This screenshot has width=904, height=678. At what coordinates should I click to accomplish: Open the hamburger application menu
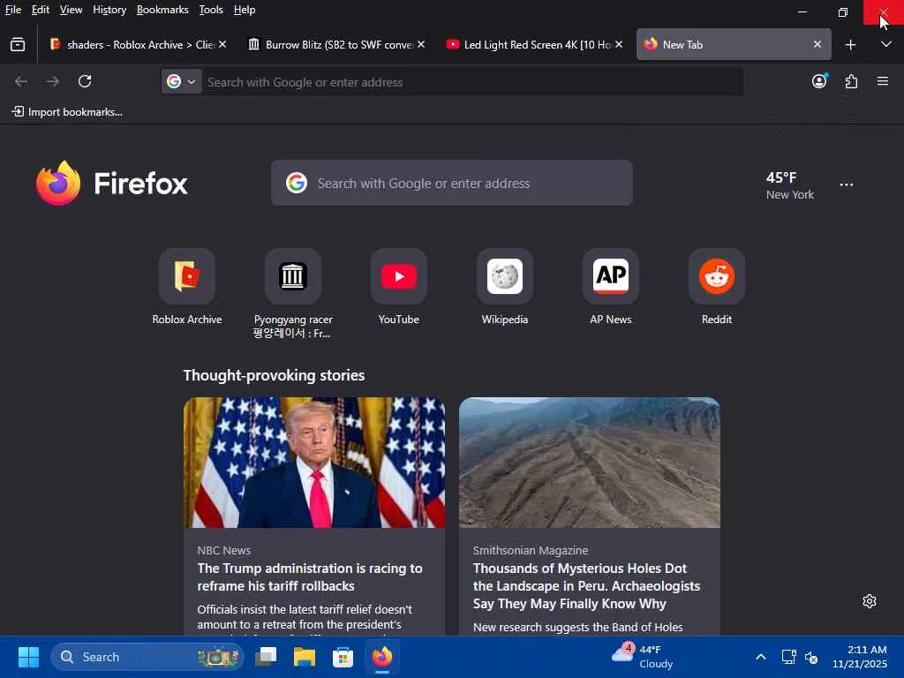click(883, 81)
